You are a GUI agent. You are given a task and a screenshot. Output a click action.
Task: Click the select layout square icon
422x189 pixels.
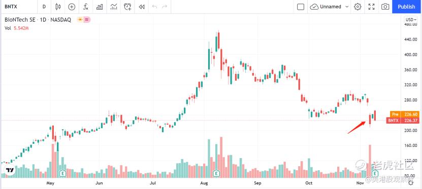click(300, 7)
